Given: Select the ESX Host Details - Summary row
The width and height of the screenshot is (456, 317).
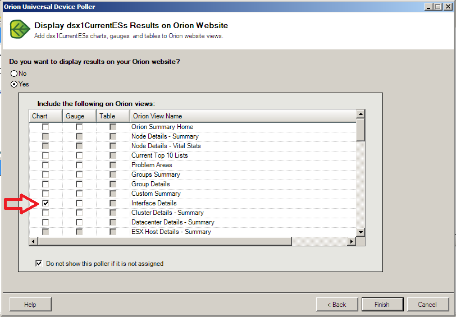Looking at the screenshot, I should [x=193, y=232].
